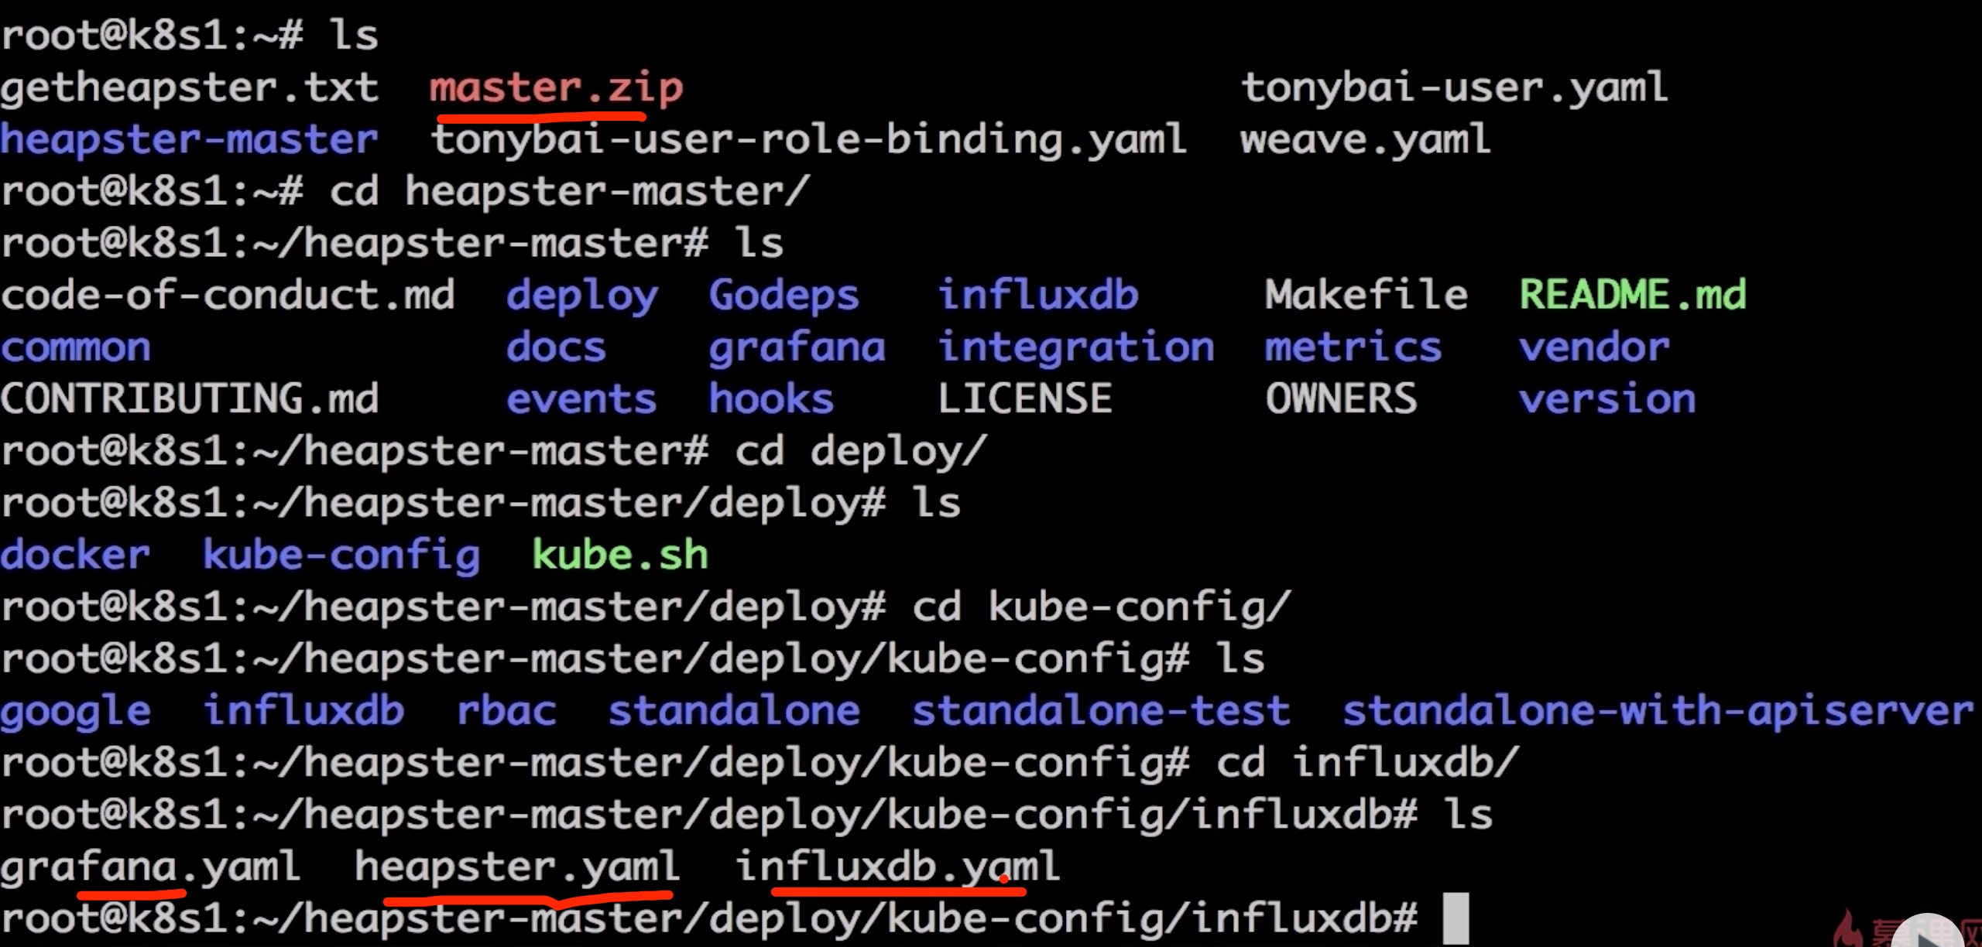Select the kube-config directory entry
Screen dimensions: 1982x947
(x=341, y=556)
